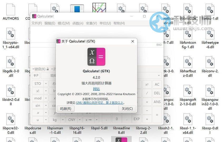Toggle the lock icon beside 键盘(K)
This screenshot has height=142, width=222.
pyautogui.click(x=48, y=69)
